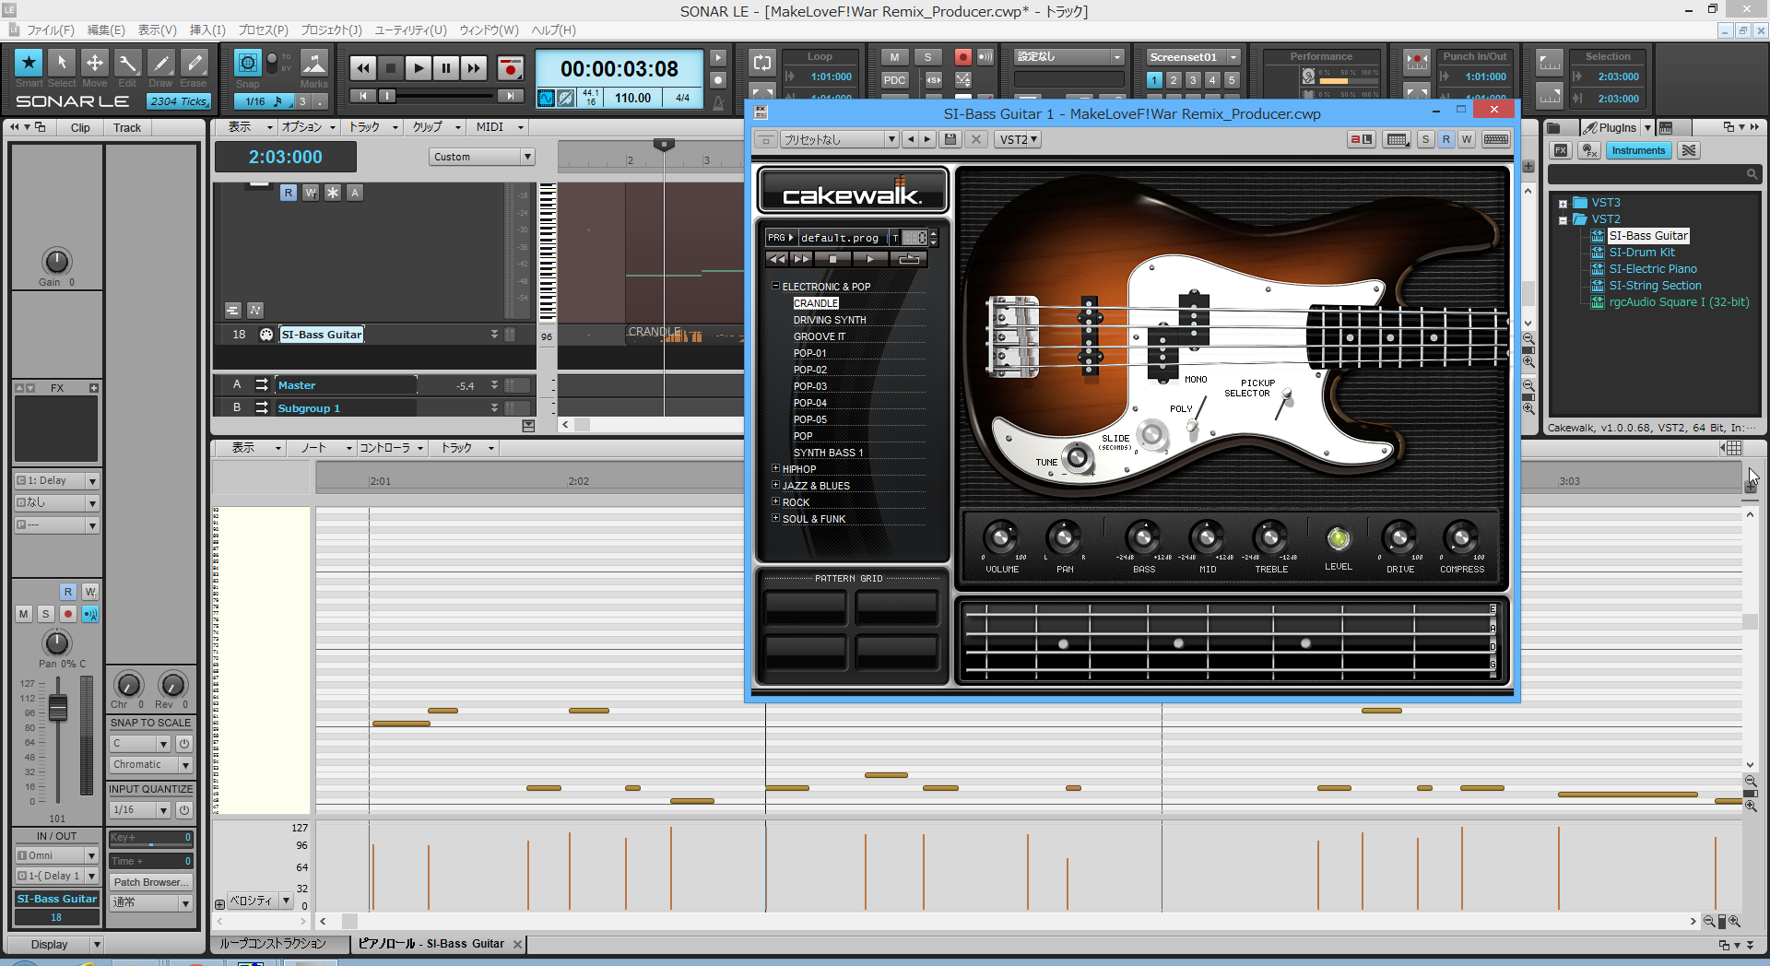Select the Smart tool
Screen dimensions: 1770x966
(29, 63)
